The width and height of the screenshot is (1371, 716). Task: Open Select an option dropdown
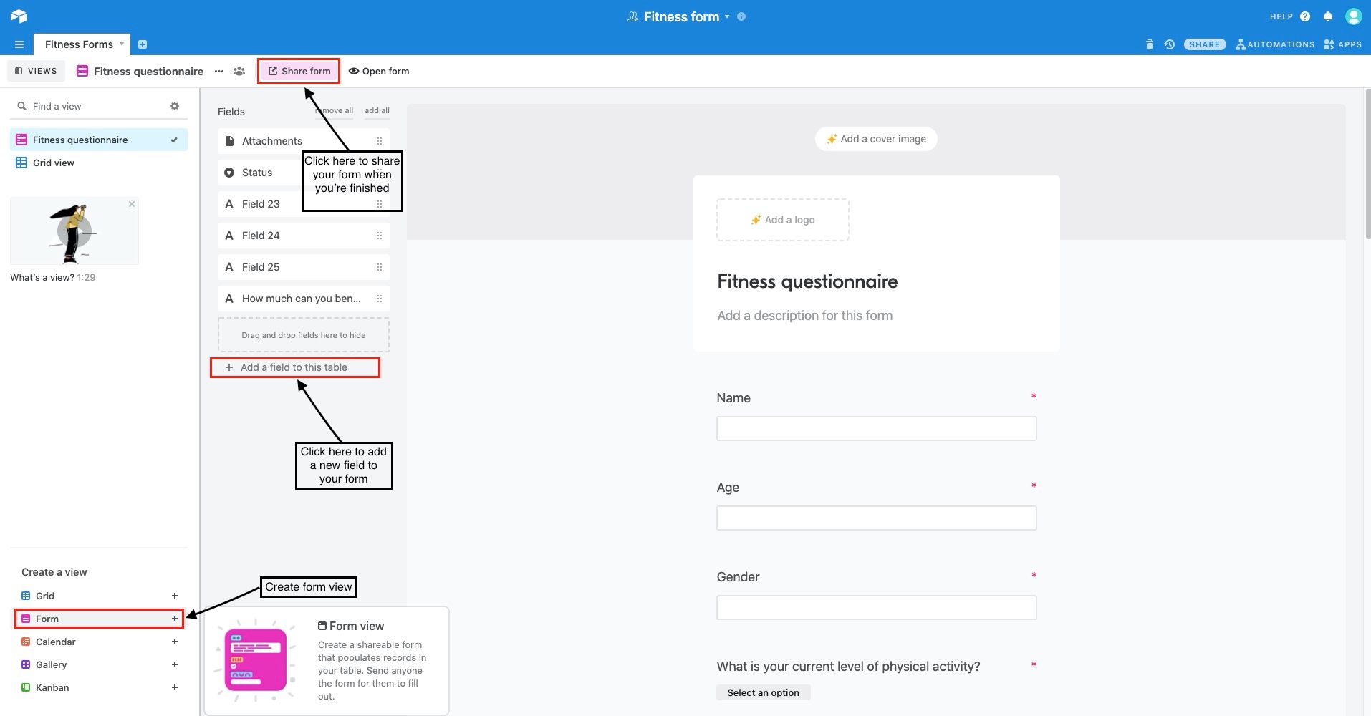pyautogui.click(x=763, y=692)
